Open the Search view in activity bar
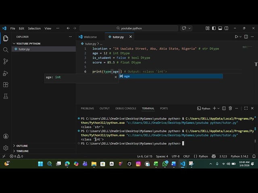This screenshot has height=193, width=258. click(6, 50)
